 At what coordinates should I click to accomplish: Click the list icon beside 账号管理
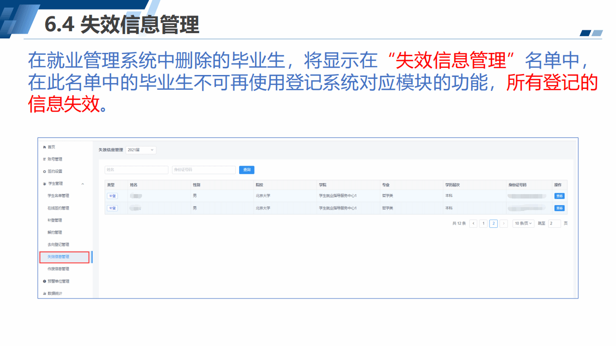pyautogui.click(x=45, y=159)
